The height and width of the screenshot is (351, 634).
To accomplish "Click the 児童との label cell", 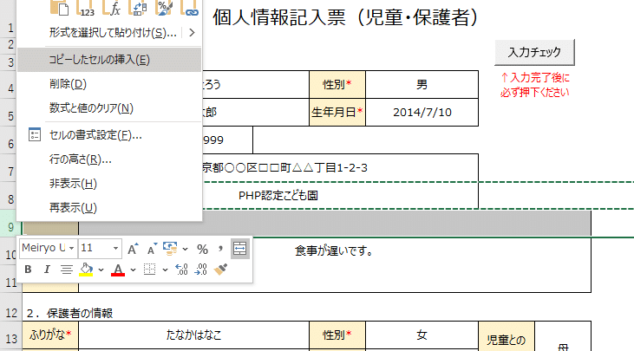I will [x=507, y=338].
